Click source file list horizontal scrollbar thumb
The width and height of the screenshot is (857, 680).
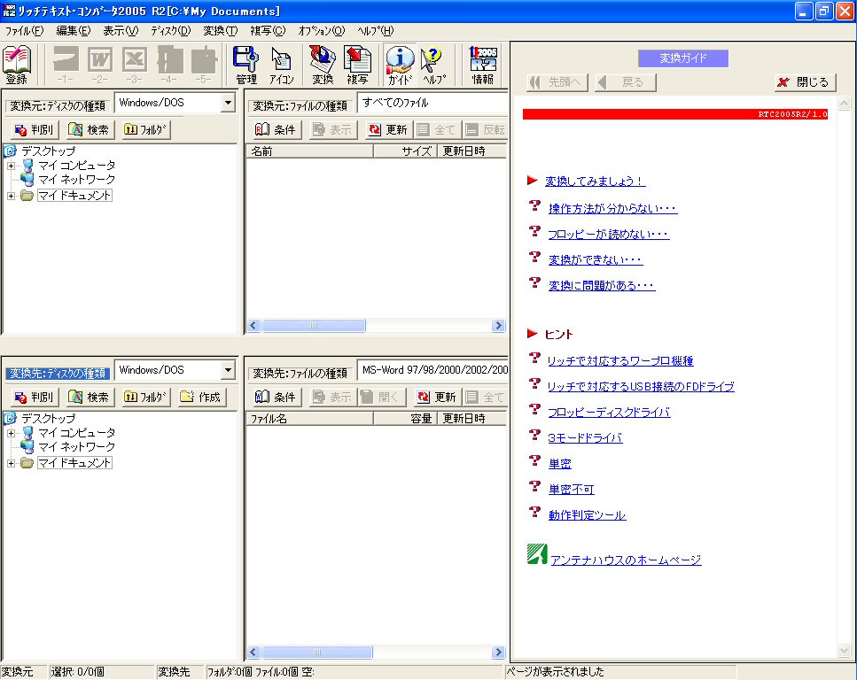coord(313,326)
